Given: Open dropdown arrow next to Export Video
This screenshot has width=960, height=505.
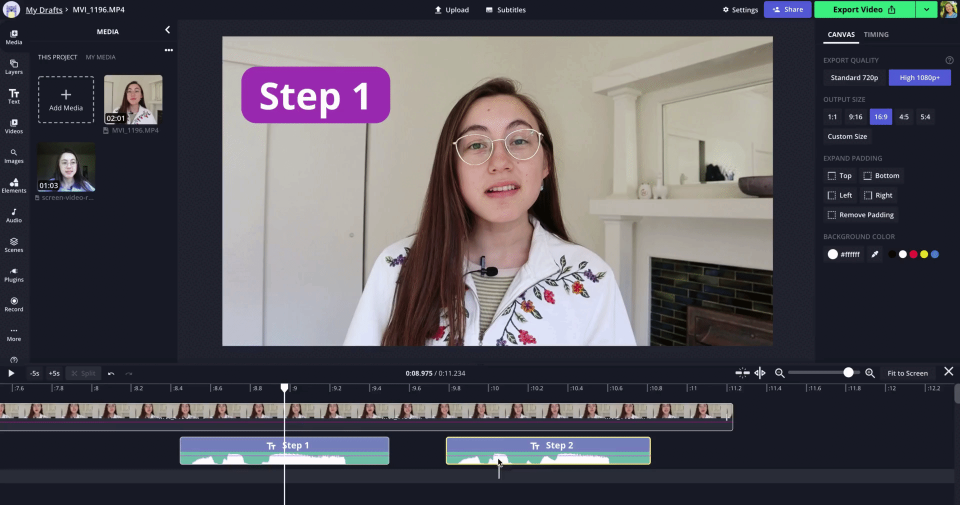Looking at the screenshot, I should [926, 9].
